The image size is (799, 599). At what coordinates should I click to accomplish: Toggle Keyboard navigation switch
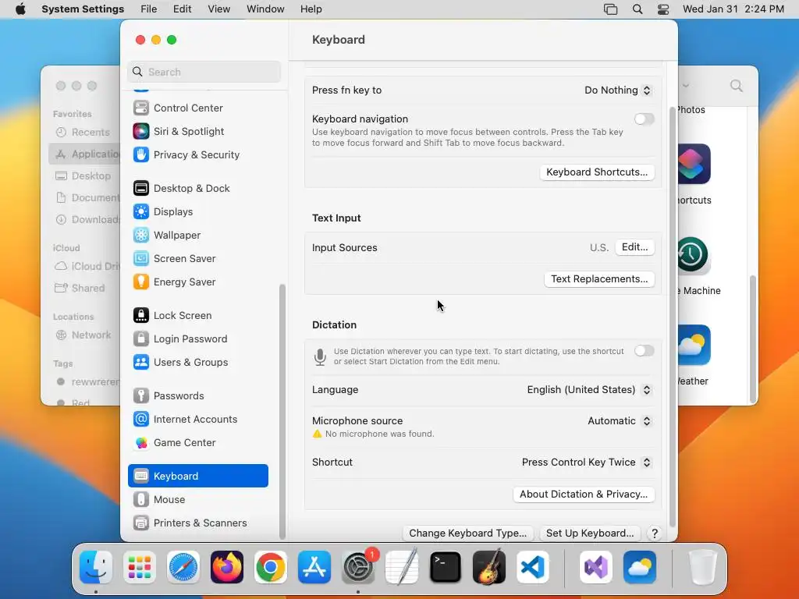pyautogui.click(x=644, y=119)
